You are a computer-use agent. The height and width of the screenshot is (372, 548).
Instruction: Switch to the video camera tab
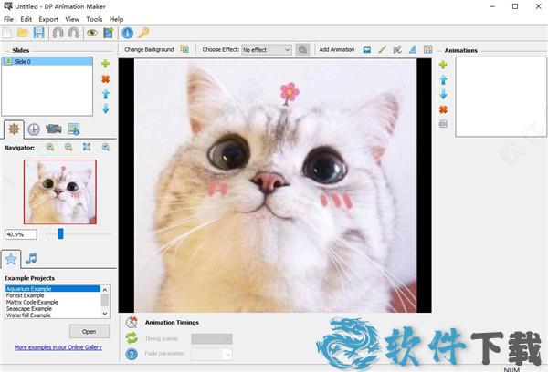pos(54,129)
